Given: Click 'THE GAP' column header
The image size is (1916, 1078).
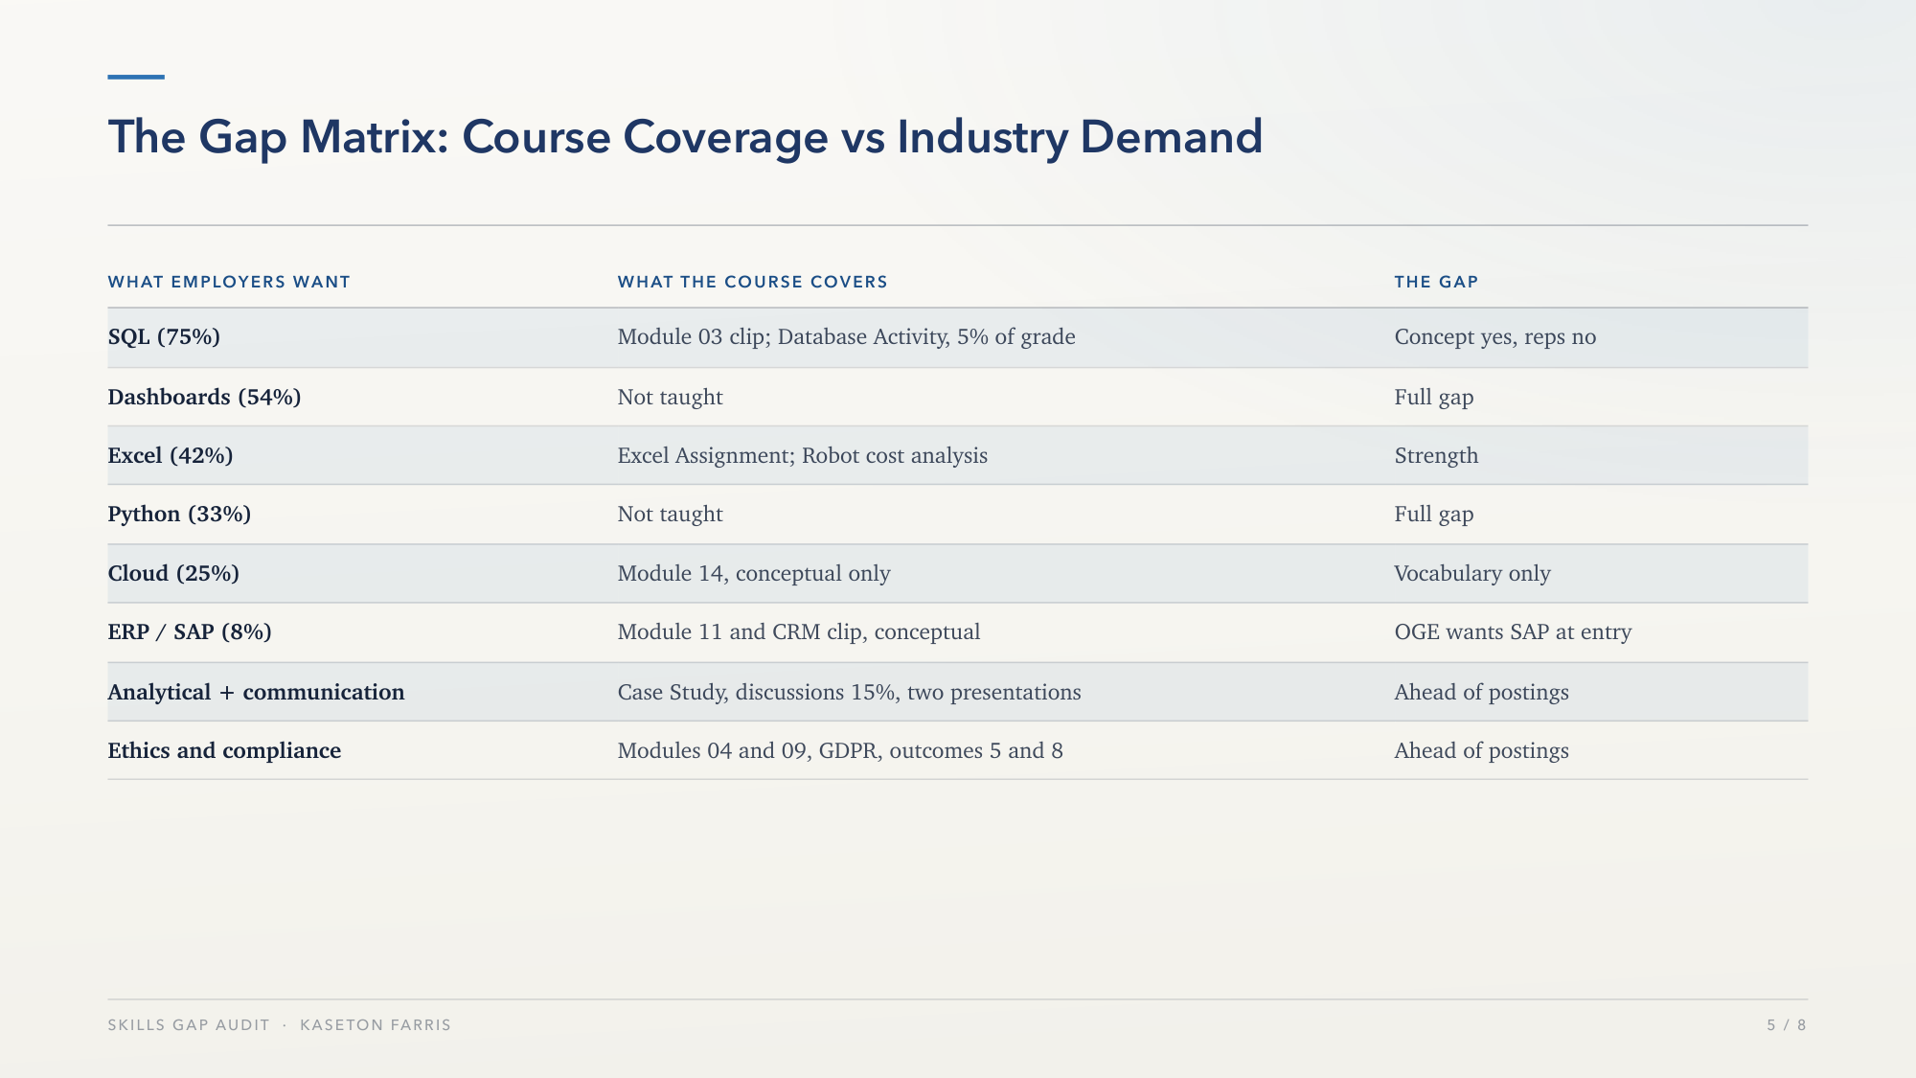Looking at the screenshot, I should tap(1436, 282).
